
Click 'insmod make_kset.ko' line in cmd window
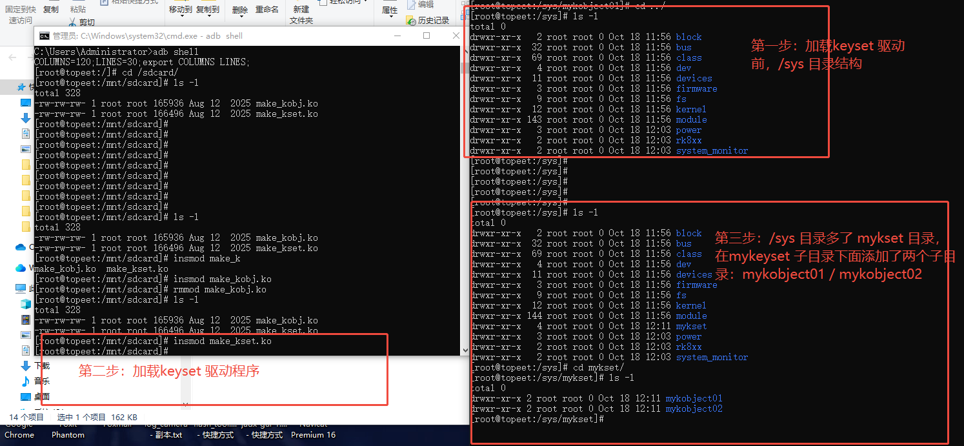[x=153, y=341]
